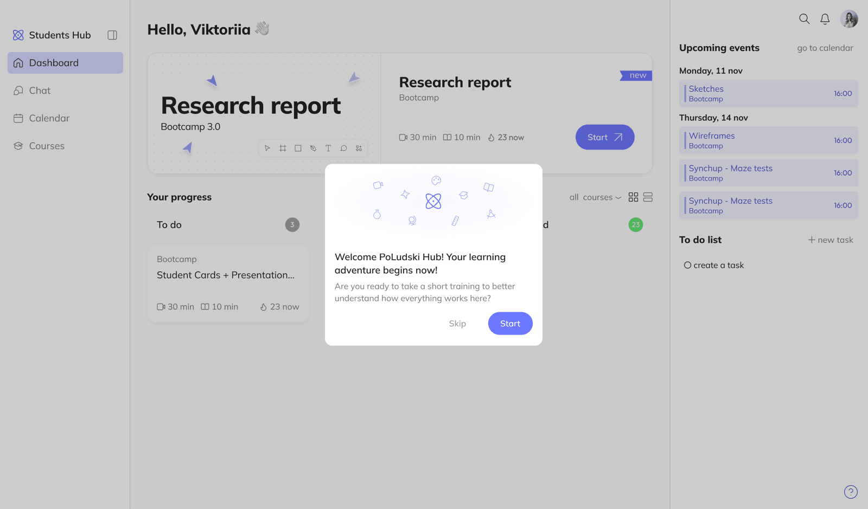
Task: Click 23 now on Student Cards card
Action: 279,307
